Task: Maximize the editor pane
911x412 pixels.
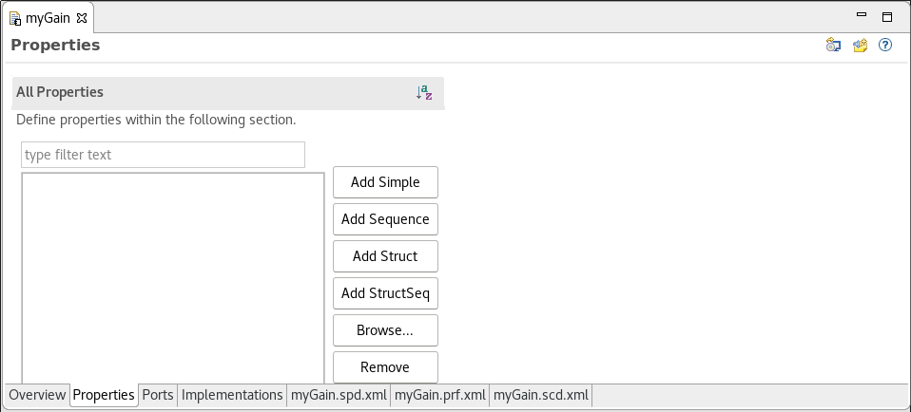Action: point(886,15)
